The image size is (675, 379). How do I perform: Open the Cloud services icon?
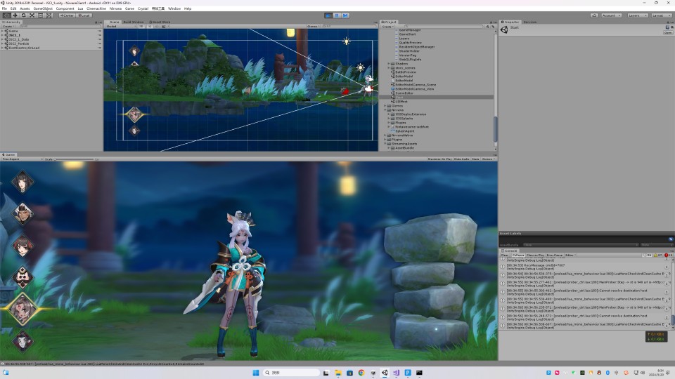(594, 15)
